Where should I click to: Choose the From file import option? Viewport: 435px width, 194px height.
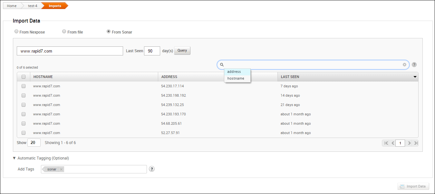coord(64,32)
